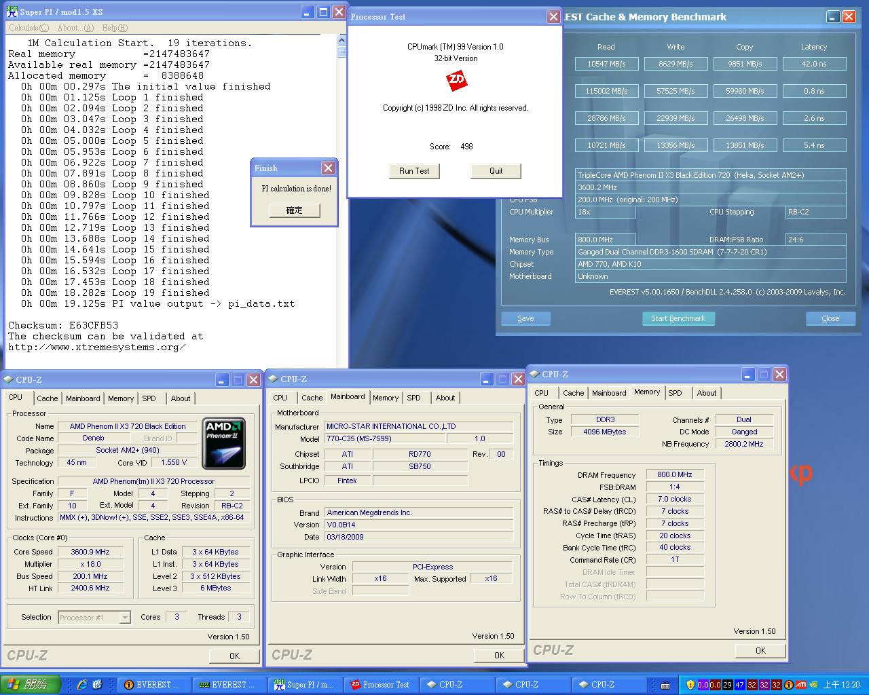Switch to EVEREST taskbar button with info icon

[154, 685]
